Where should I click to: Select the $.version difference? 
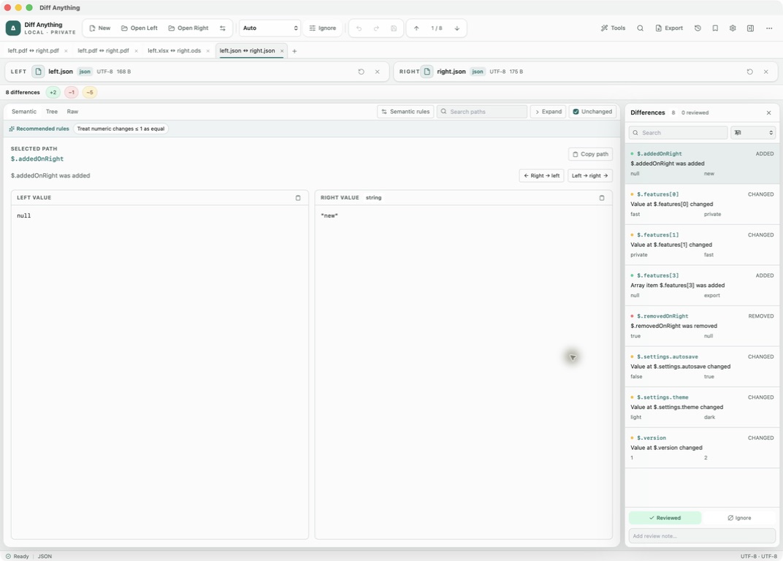pyautogui.click(x=702, y=448)
